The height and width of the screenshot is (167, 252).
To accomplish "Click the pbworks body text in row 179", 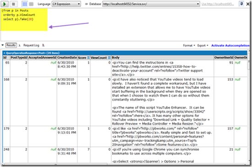I will (162, 137).
